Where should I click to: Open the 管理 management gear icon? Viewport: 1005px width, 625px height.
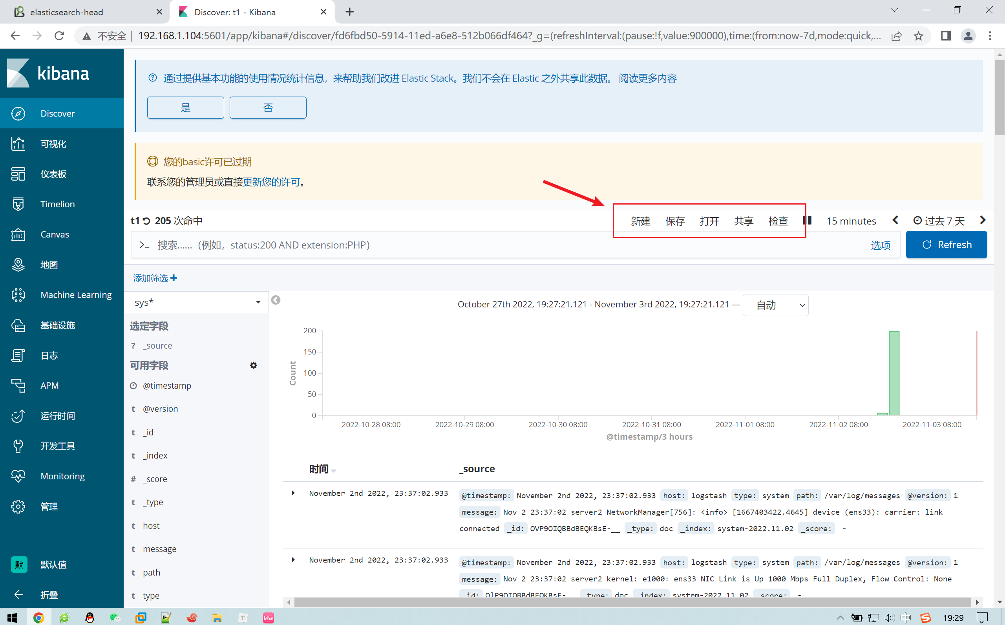pos(18,506)
